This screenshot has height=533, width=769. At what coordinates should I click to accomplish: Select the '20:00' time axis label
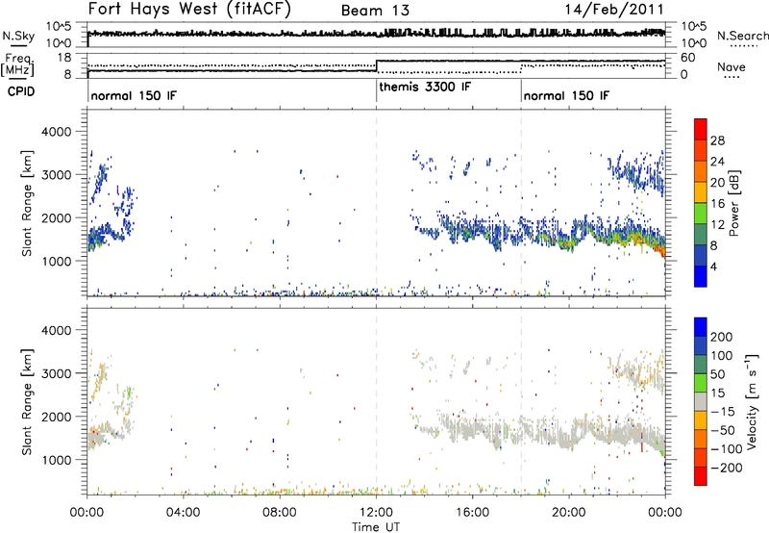[x=569, y=513]
